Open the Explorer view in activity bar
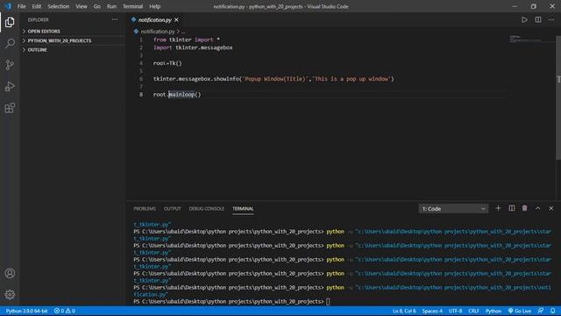This screenshot has height=316, width=561. (10, 22)
